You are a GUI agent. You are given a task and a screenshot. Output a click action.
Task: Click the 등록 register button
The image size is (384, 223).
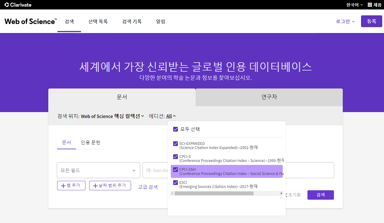click(372, 21)
